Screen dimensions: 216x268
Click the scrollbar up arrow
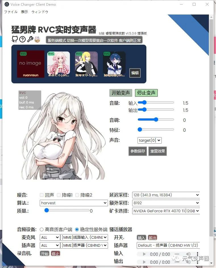pos(211,17)
